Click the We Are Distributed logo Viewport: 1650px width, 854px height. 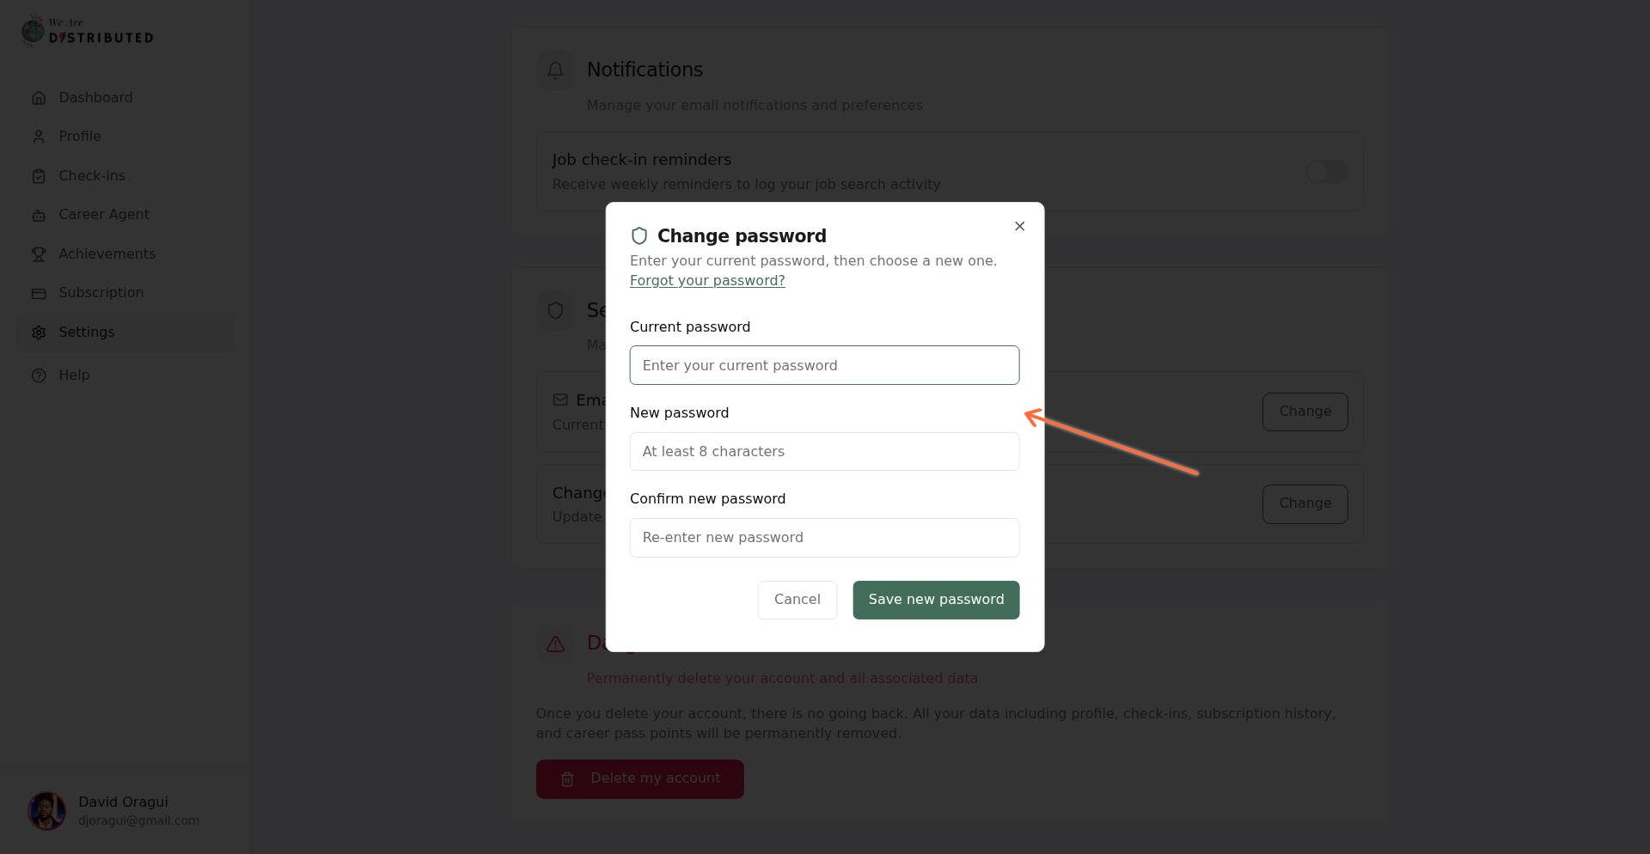click(x=86, y=30)
